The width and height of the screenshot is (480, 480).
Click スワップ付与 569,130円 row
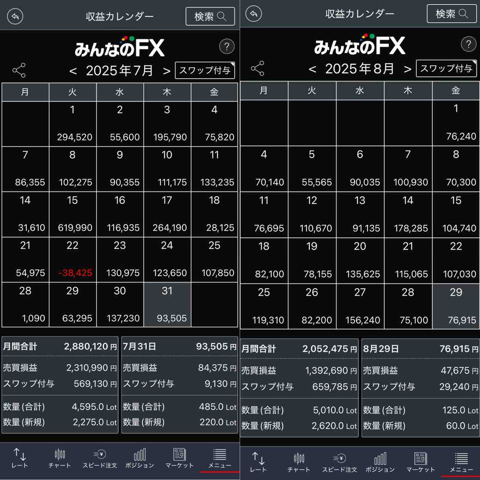[60, 384]
